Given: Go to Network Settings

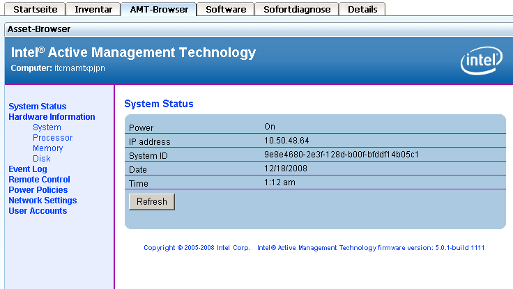Looking at the screenshot, I should coord(43,201).
